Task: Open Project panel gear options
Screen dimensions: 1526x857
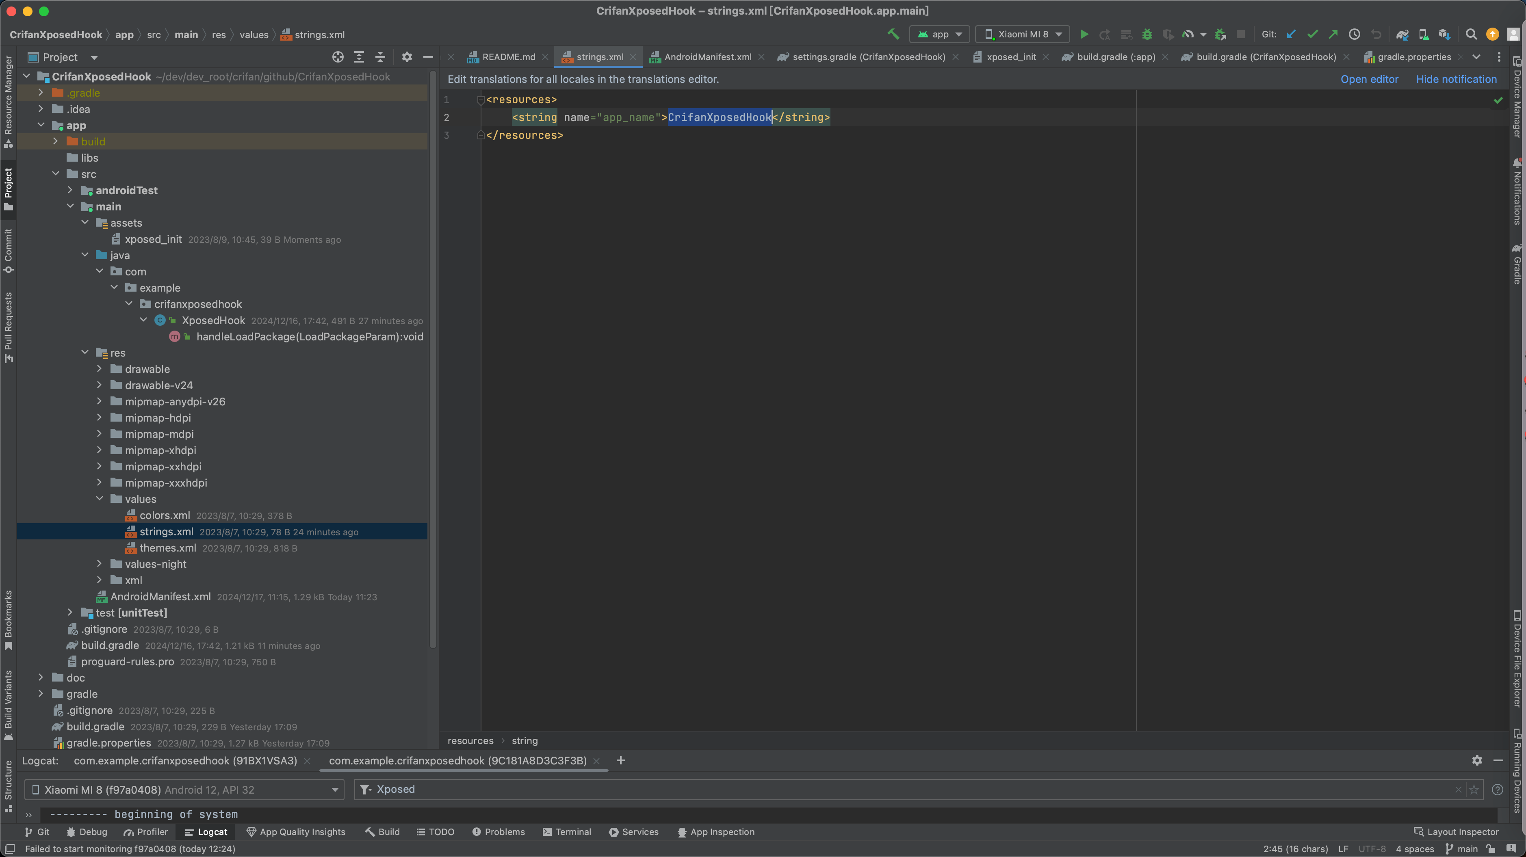Action: pyautogui.click(x=407, y=57)
